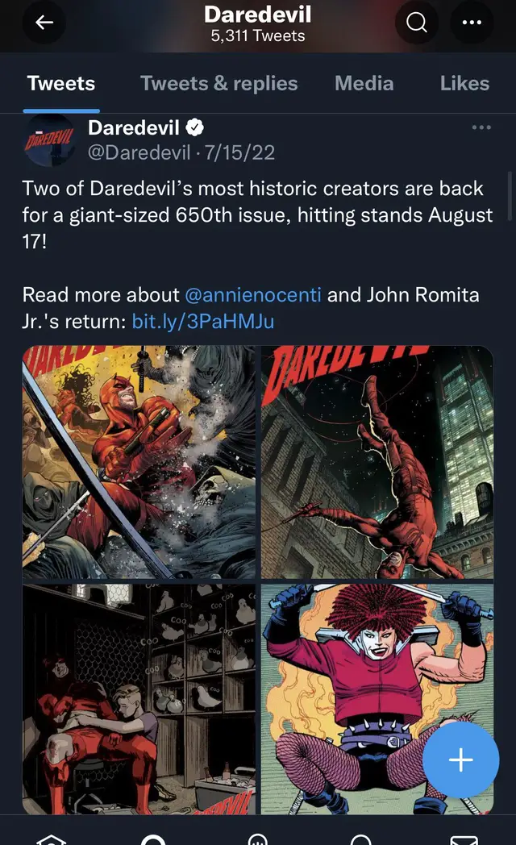516x845 pixels.
Task: Open Messages envelope in bottom bar
Action: pyautogui.click(x=464, y=839)
